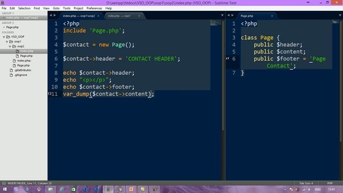Screen dimensions: 343x193
Task: Open the Tools menu
Action: click(66, 9)
